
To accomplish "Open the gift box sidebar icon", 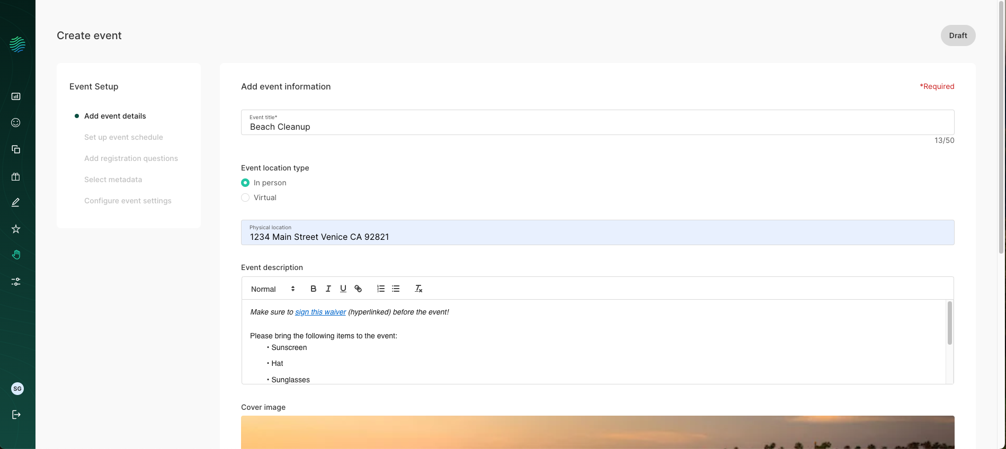I will 16,176.
